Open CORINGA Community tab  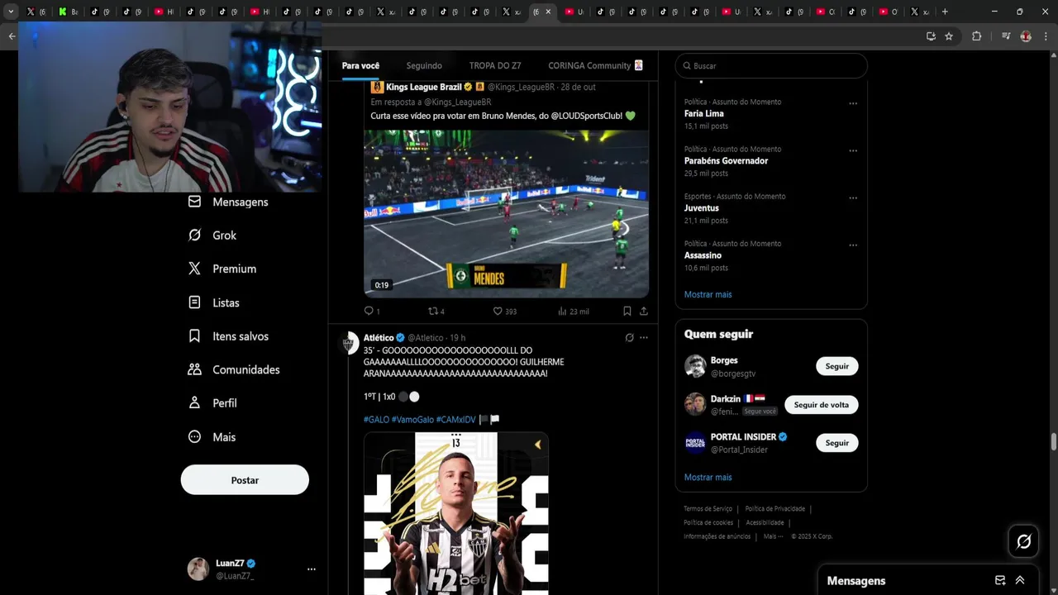click(595, 66)
